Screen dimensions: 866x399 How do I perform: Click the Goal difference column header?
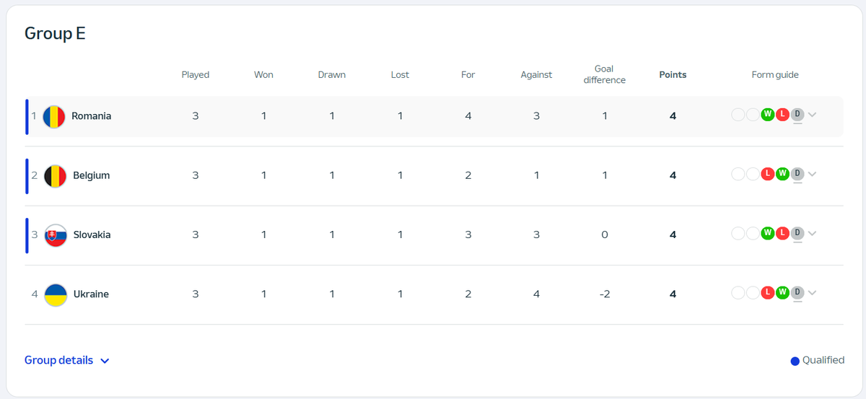point(605,74)
